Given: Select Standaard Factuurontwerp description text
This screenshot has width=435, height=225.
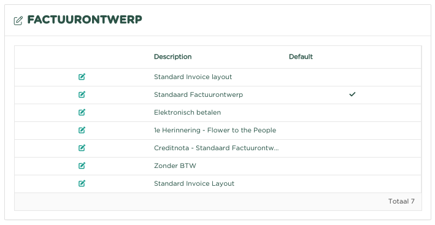Looking at the screenshot, I should pos(198,95).
